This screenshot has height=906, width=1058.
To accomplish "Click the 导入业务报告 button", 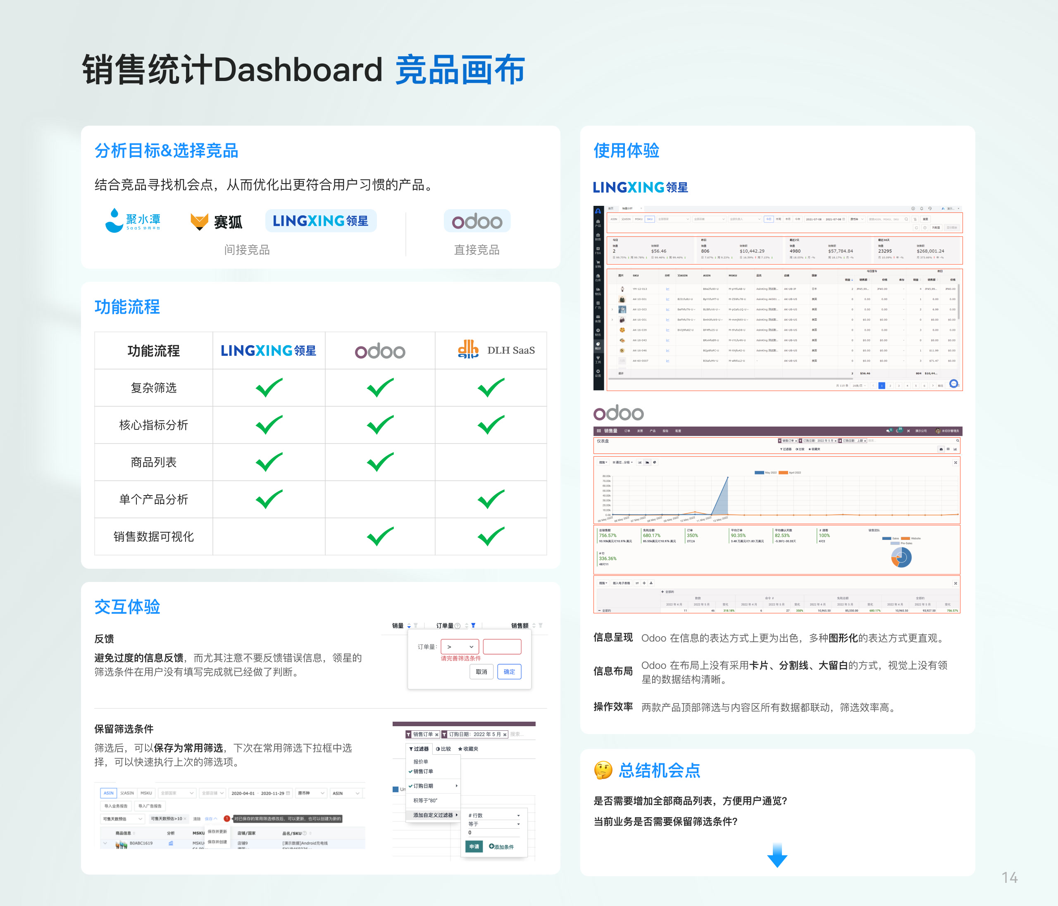I will click(x=116, y=806).
